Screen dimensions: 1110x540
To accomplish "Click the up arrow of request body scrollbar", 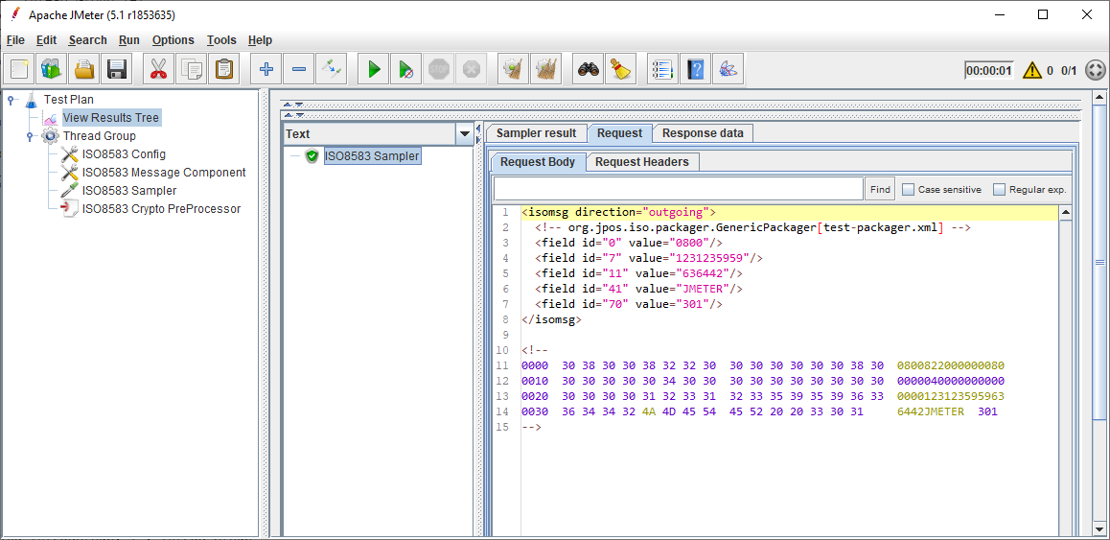I will 1065,213.
